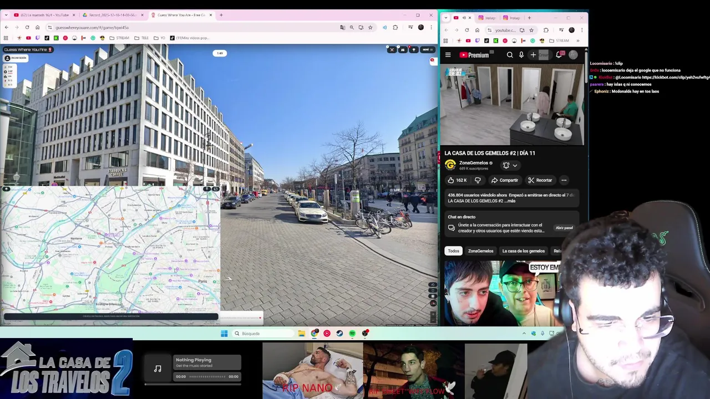Click the dark guess bar under the map

pyautogui.click(x=111, y=316)
